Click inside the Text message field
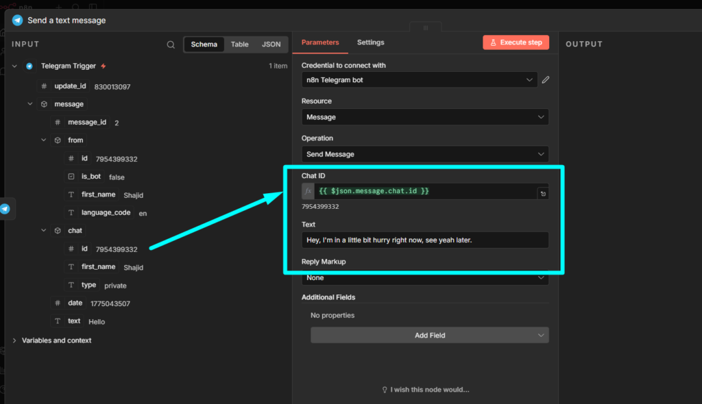 [x=425, y=240]
